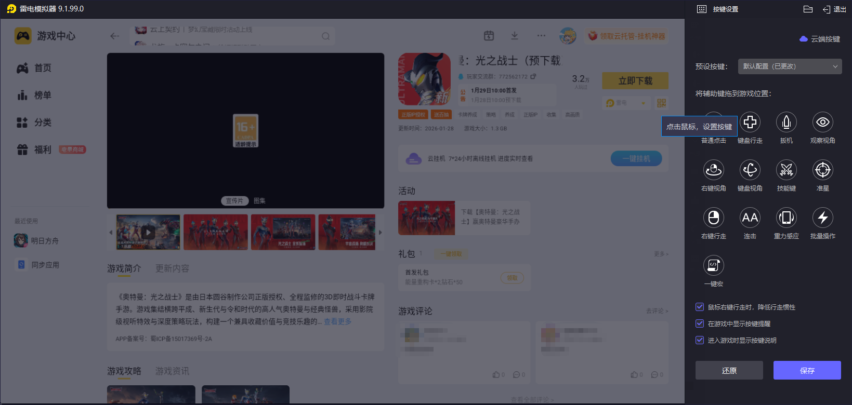Disable 进入游戏时显示按键说明 checkbox
Image resolution: width=852 pixels, height=405 pixels.
[x=700, y=341]
